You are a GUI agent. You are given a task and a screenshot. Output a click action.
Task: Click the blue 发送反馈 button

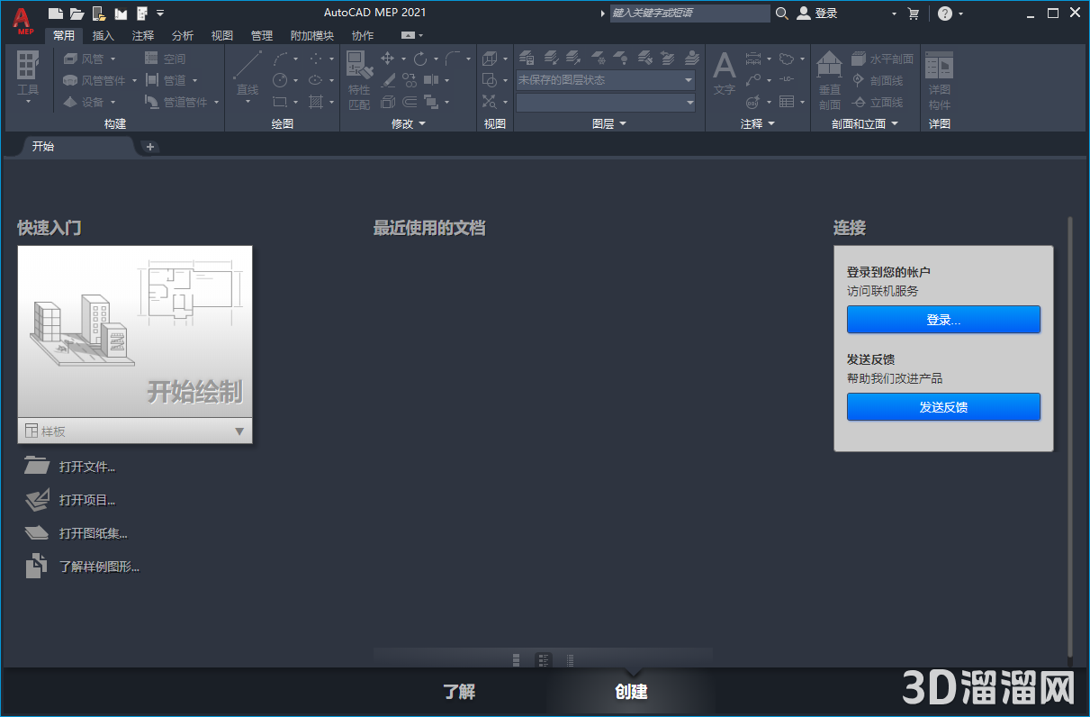pos(943,407)
